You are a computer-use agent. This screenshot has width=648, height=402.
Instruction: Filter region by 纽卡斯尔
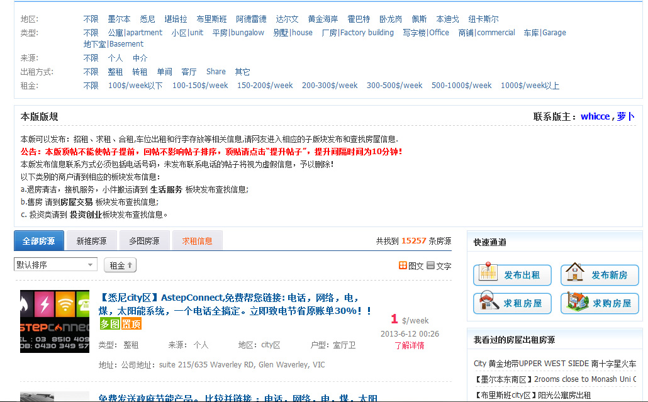pyautogui.click(x=484, y=19)
